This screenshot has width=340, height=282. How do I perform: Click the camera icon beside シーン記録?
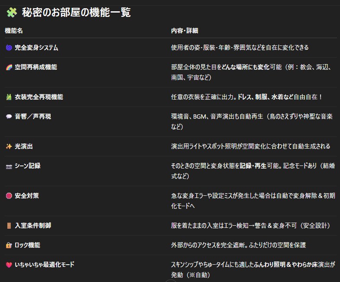pos(9,166)
